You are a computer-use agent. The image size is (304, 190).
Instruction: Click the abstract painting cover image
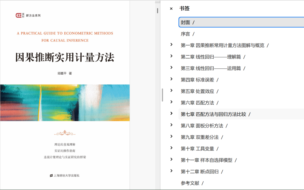65,103
